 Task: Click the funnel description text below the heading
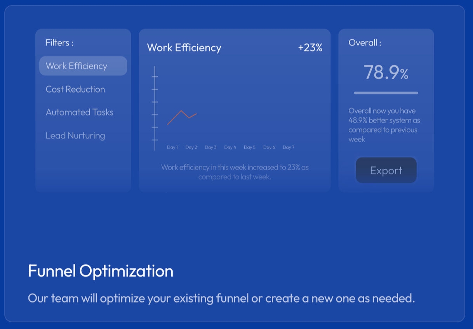click(221, 298)
